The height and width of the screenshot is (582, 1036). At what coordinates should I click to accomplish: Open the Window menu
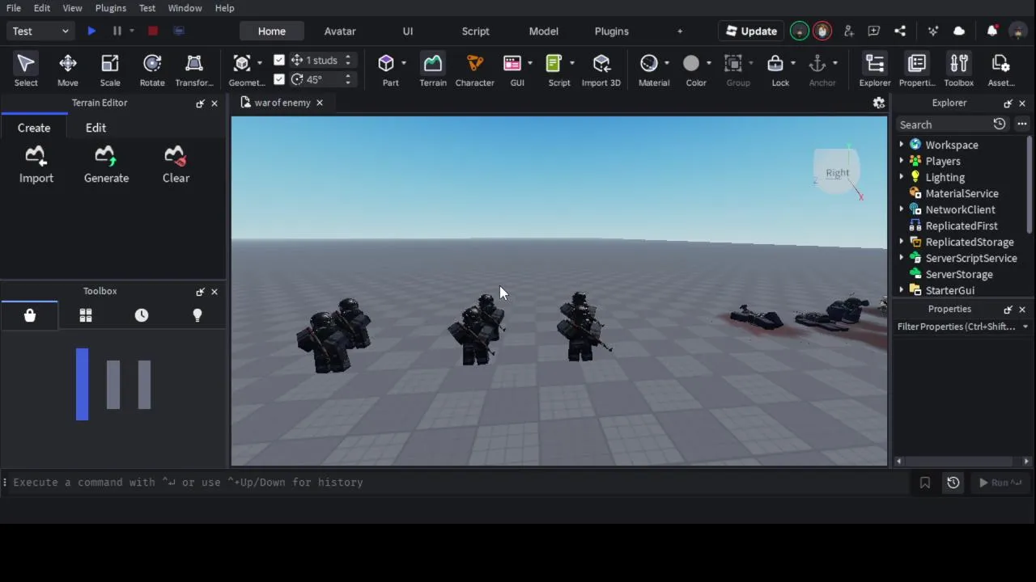(185, 8)
